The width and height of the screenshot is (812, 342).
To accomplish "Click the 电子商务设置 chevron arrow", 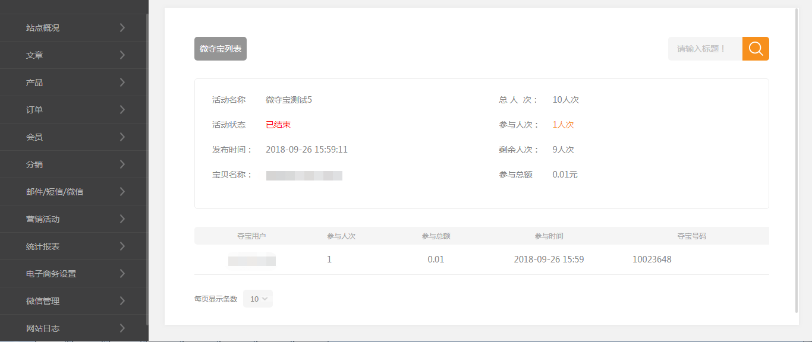I will 122,273.
